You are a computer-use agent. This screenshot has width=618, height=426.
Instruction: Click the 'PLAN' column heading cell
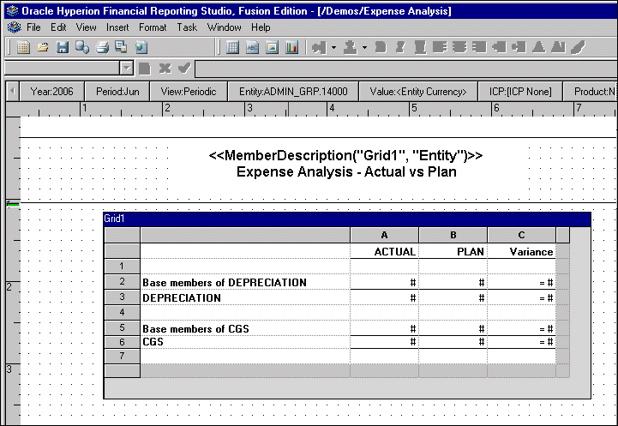pos(453,251)
